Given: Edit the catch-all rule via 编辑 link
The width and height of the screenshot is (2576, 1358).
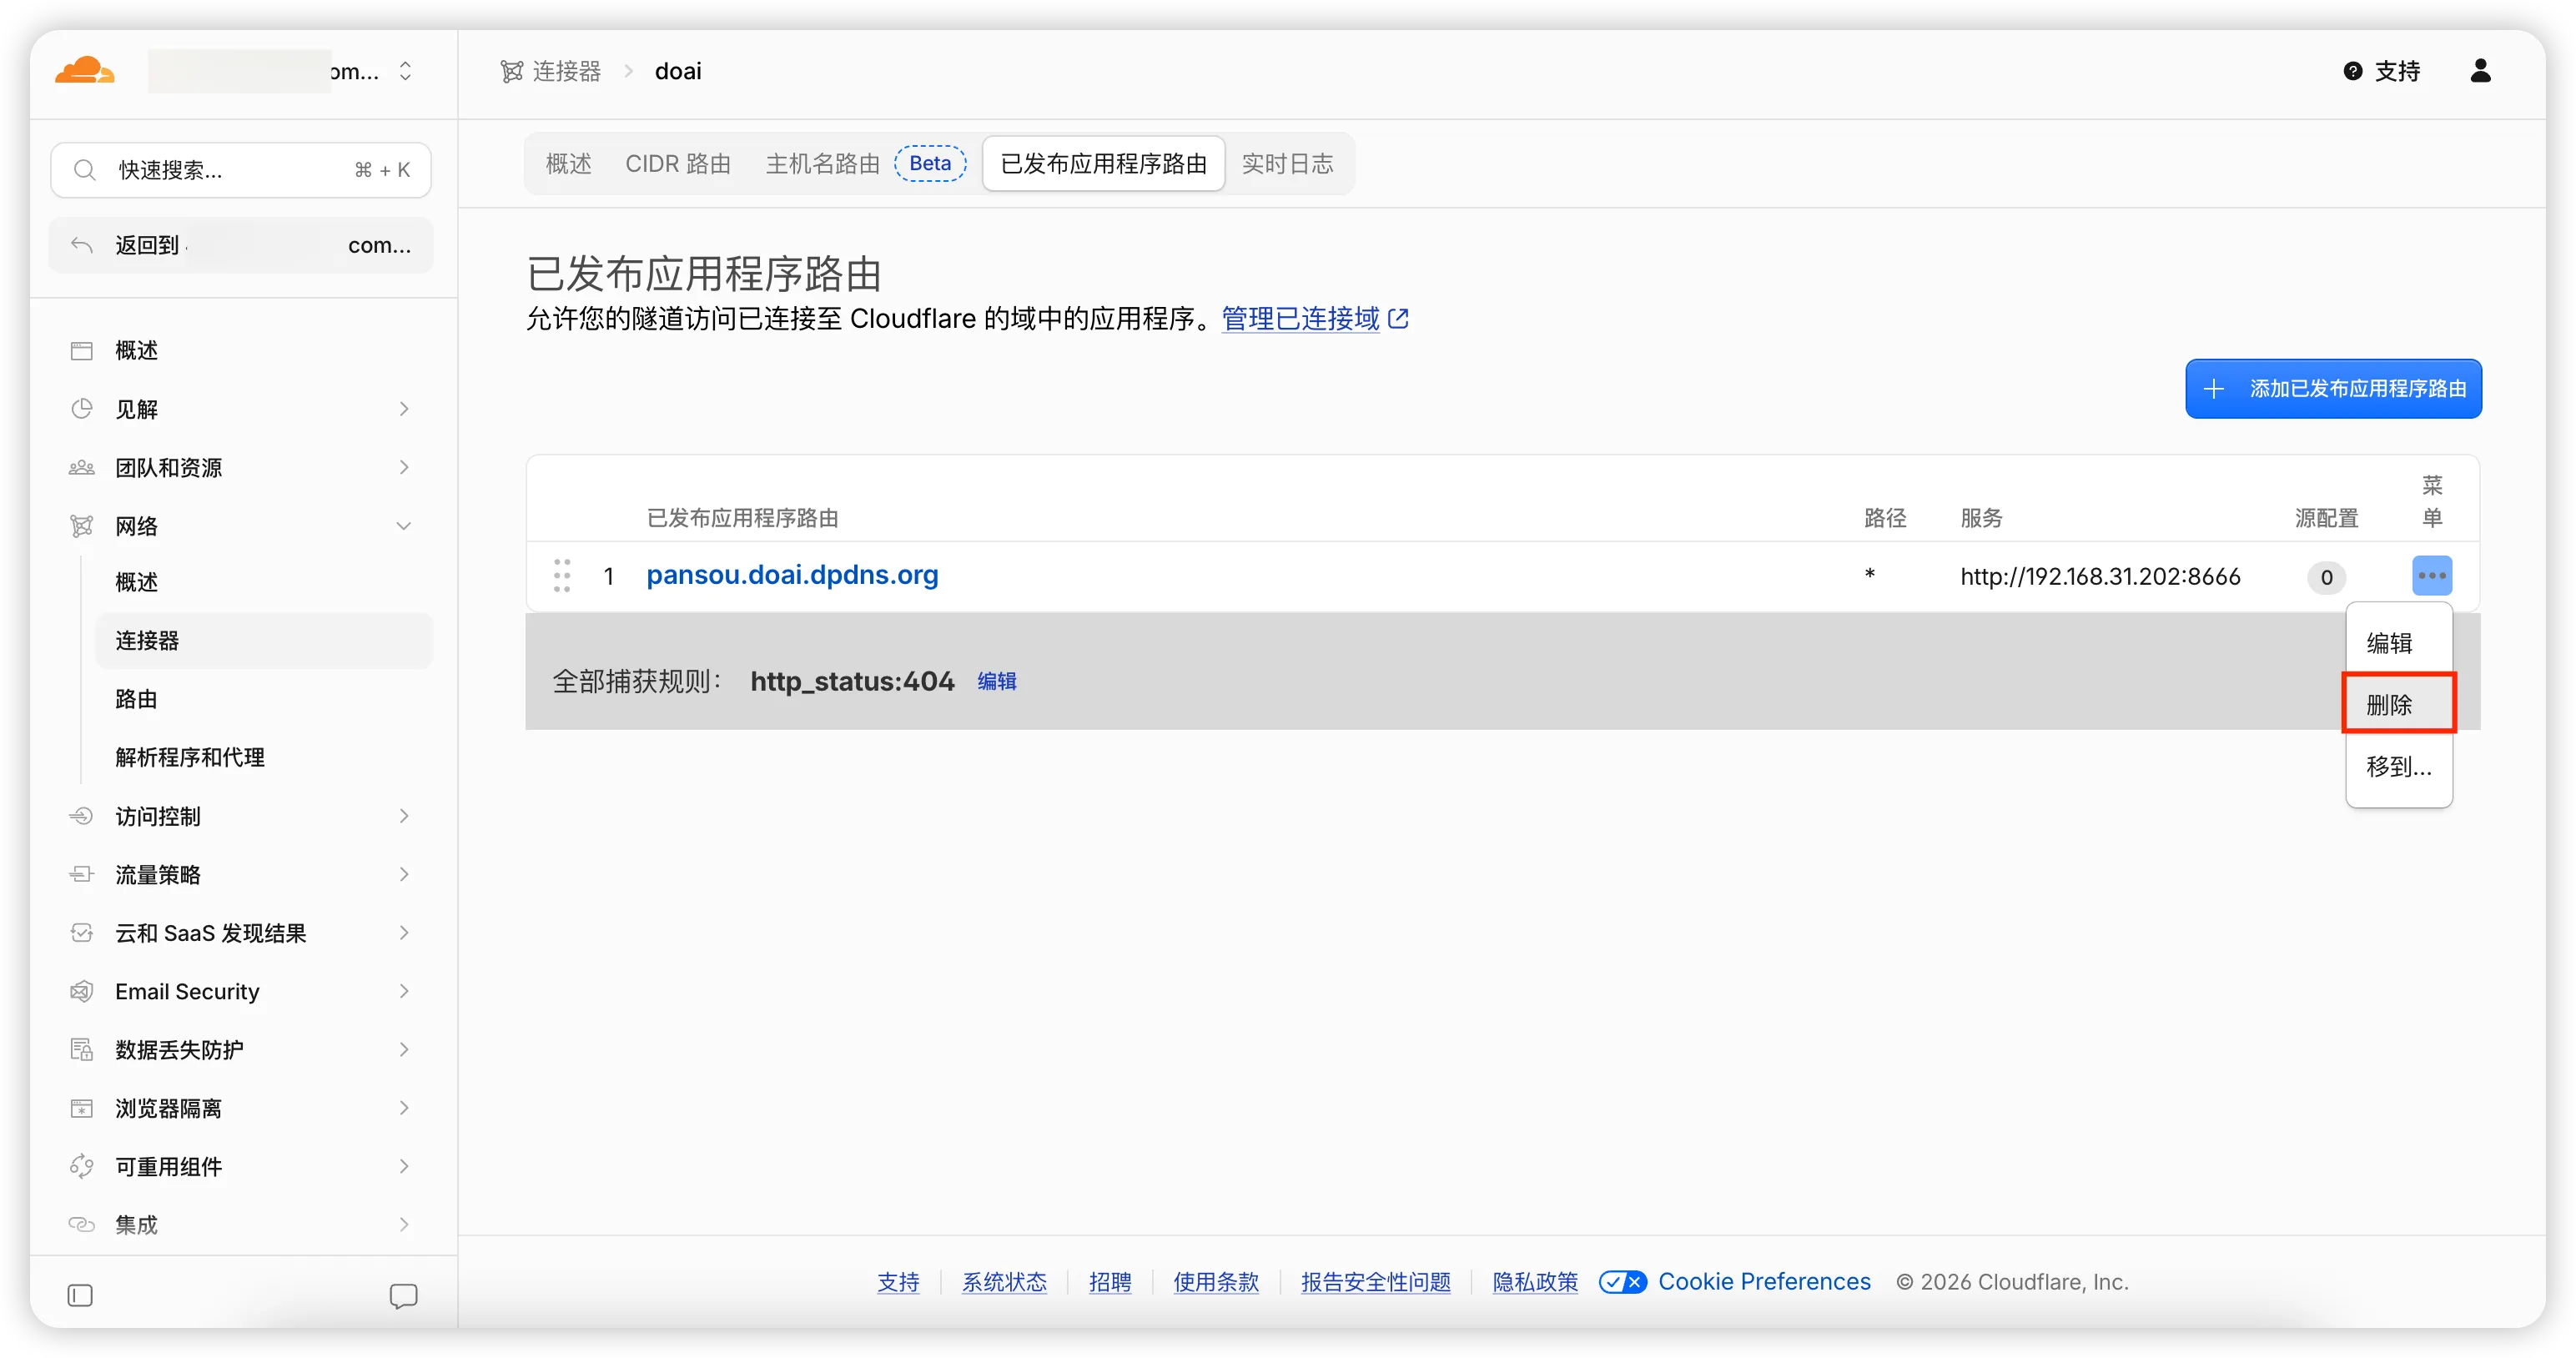Looking at the screenshot, I should coord(996,681).
